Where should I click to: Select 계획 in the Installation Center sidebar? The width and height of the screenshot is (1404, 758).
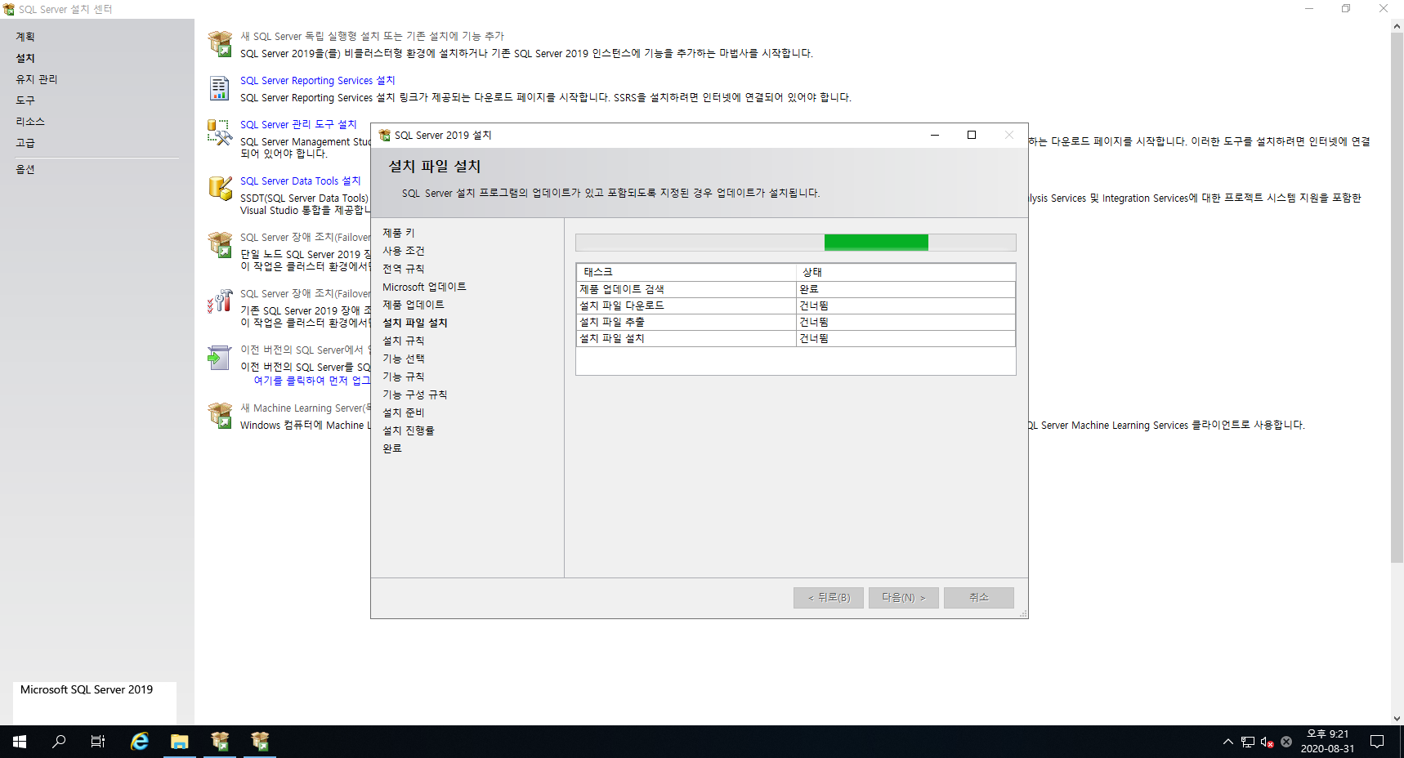(x=25, y=37)
